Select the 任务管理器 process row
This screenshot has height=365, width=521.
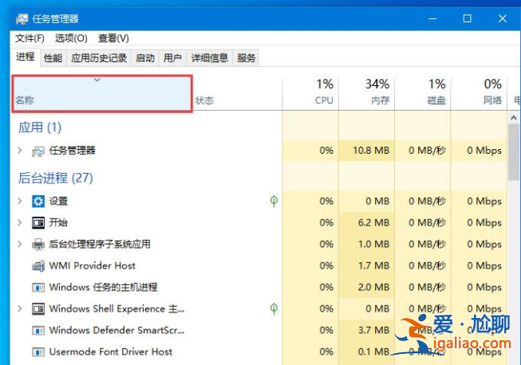click(x=259, y=151)
